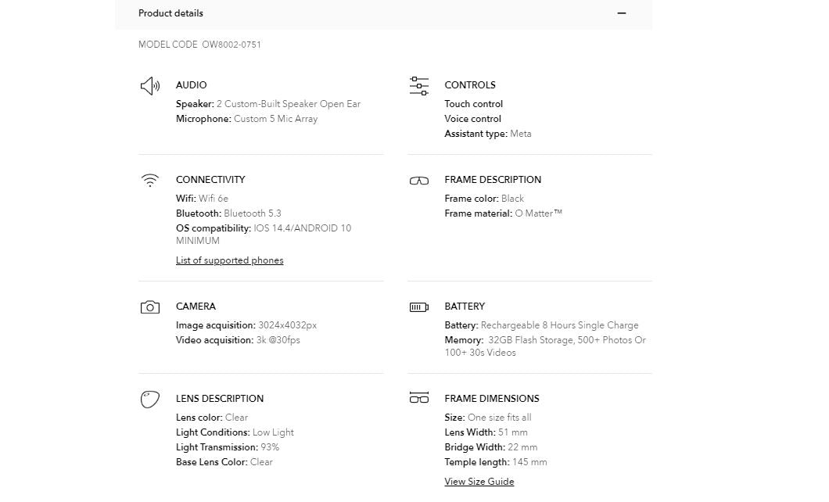The height and width of the screenshot is (502, 829).
Task: Click the BATTERY section heading
Action: (x=465, y=307)
